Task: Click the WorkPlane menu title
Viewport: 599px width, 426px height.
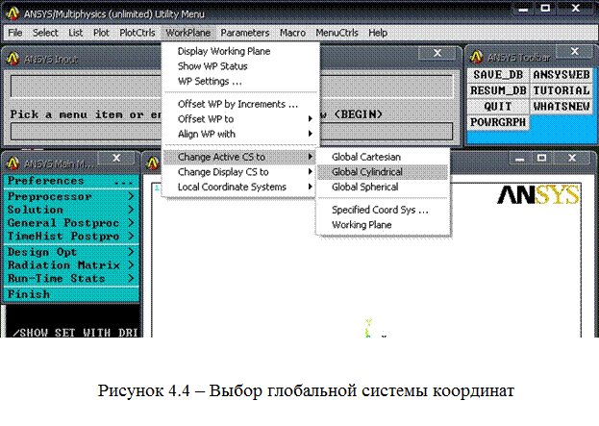Action: coord(188,33)
